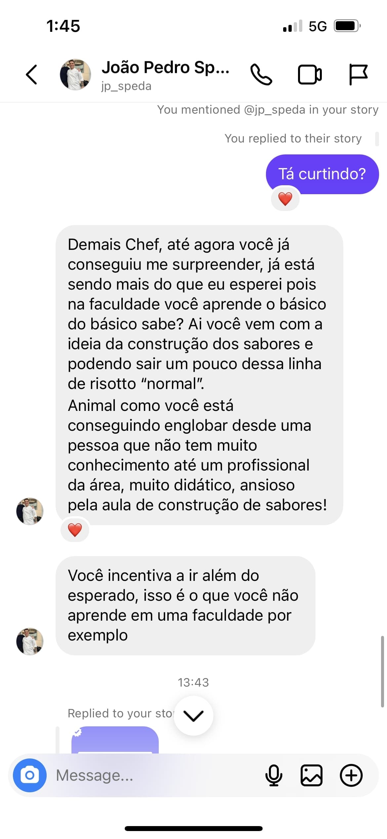Open the 'You replied to their story' label
Viewport: 387px width, 839px height.
293,139
